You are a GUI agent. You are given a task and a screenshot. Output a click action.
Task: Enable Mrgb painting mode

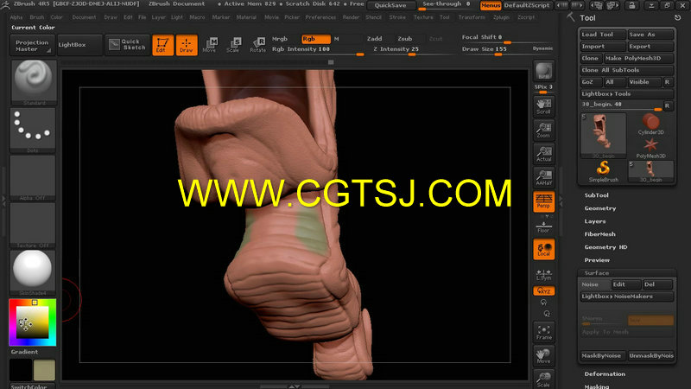tap(280, 39)
